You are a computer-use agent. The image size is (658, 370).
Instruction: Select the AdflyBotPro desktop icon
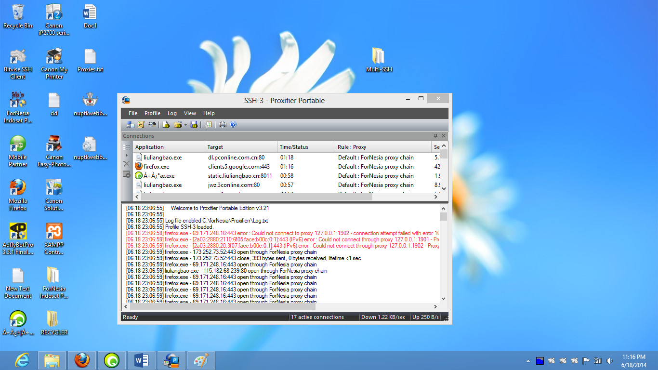[18, 239]
